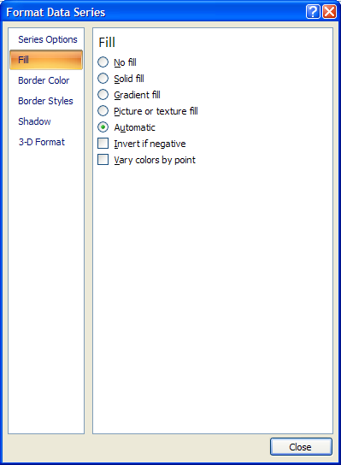Click the Picture or texture fill label
341x465 pixels.
(156, 111)
